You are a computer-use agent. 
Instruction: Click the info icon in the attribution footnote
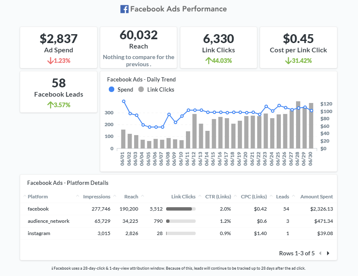tap(53, 268)
